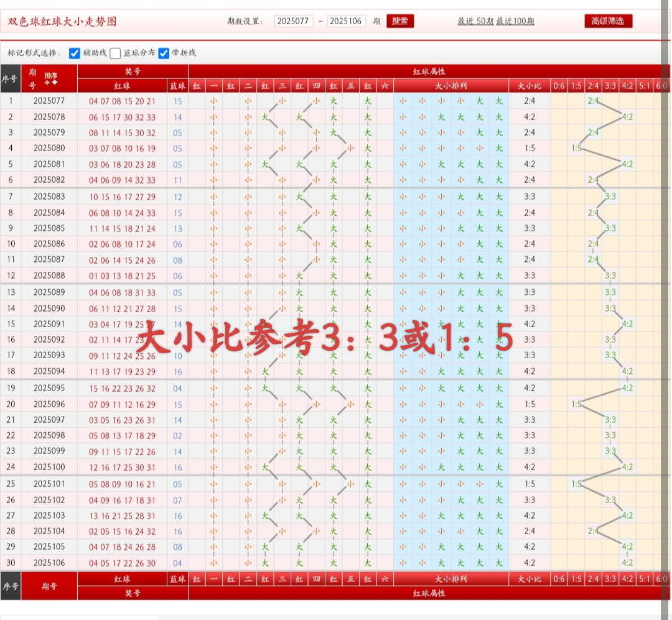Click the 蓝球 header cell
Screen dimensions: 672x620
click(x=177, y=86)
